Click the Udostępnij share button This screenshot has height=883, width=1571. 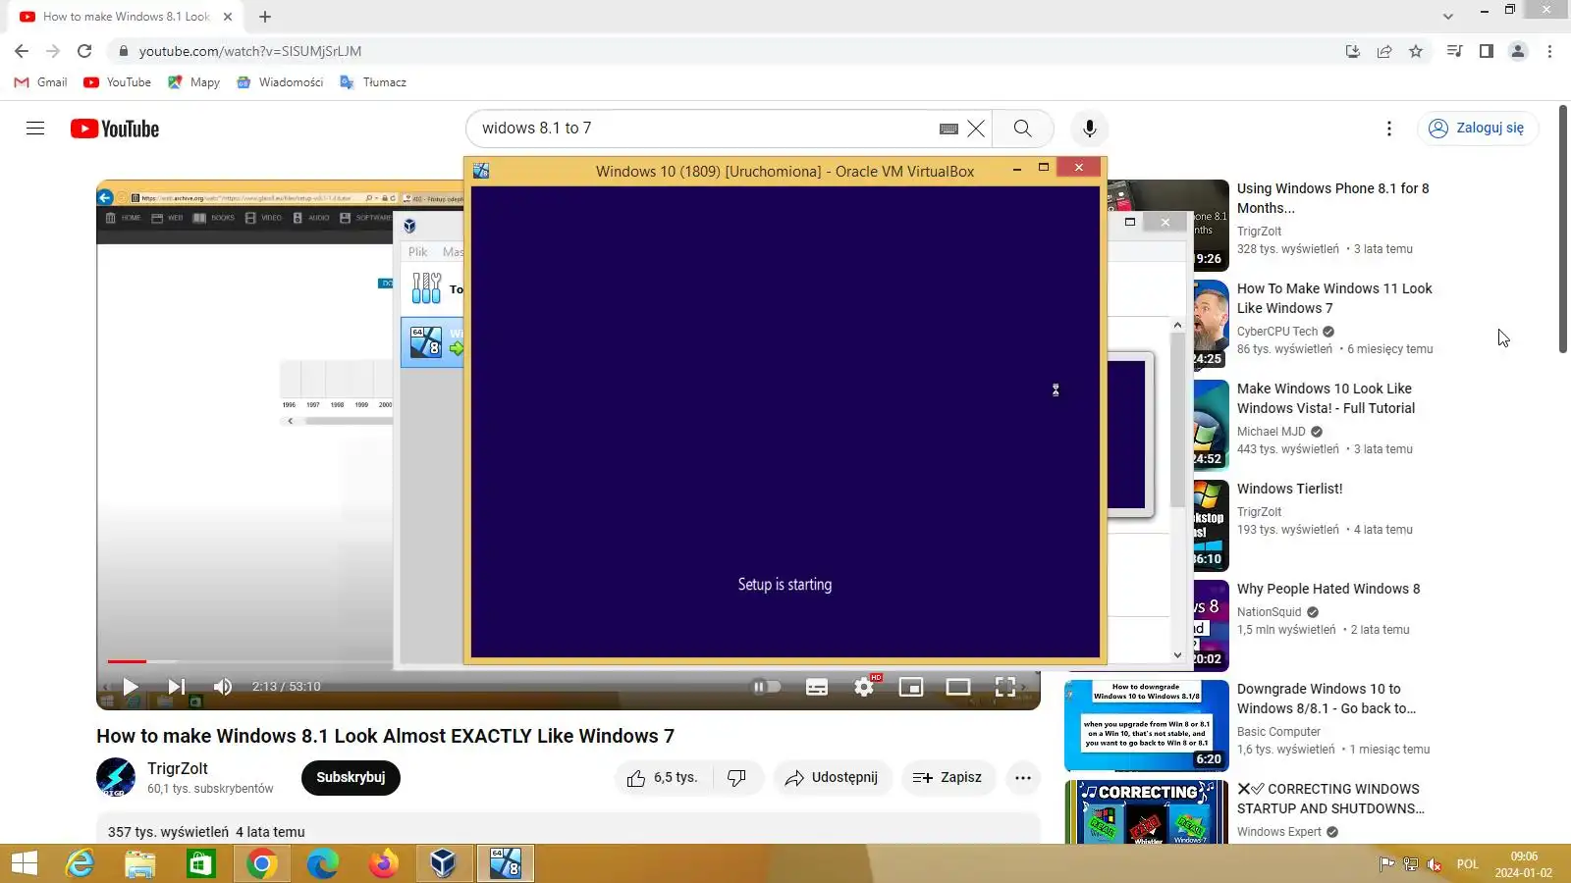[832, 778]
